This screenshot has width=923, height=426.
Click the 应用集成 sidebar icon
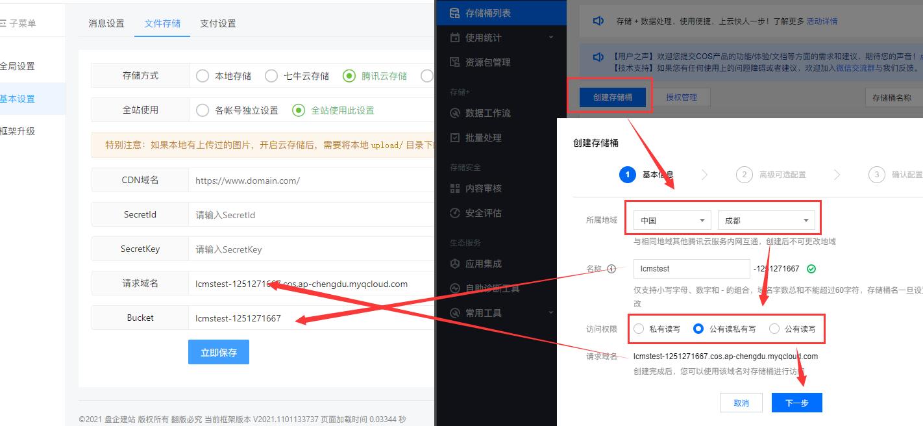coord(455,264)
